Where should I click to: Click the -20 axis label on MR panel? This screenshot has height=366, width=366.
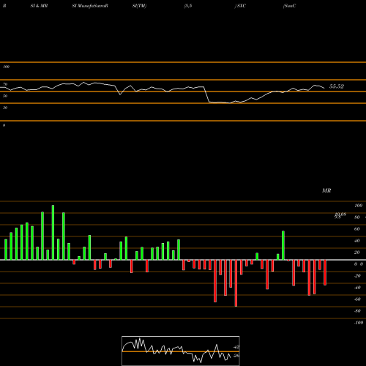(357, 276)
